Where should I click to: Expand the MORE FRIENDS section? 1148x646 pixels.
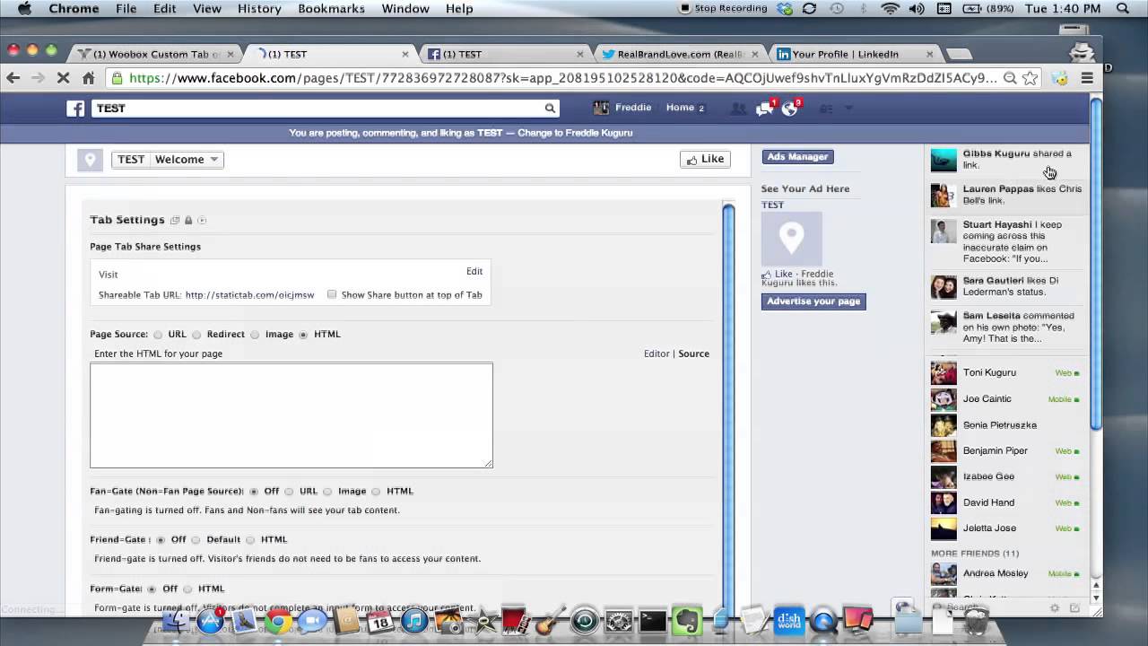point(975,554)
